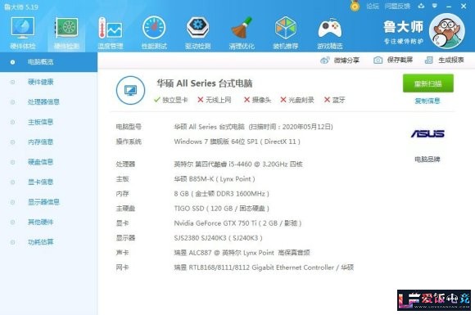Open the 驱动检测 driver detection tool
The width and height of the screenshot is (475, 315).
[198, 33]
